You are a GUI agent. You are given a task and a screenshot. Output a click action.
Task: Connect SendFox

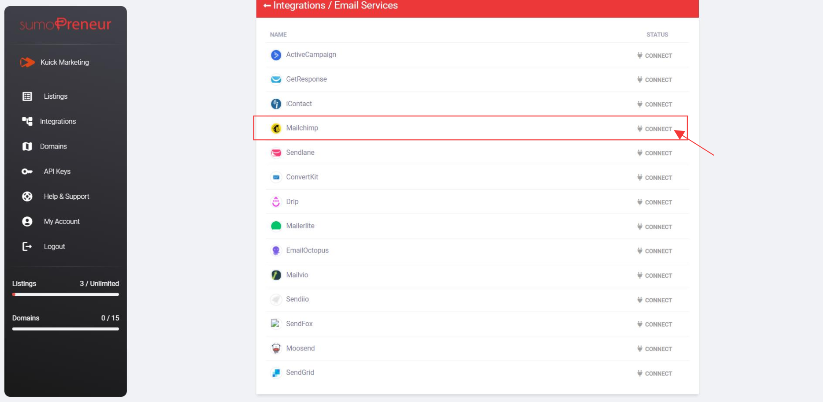click(655, 324)
